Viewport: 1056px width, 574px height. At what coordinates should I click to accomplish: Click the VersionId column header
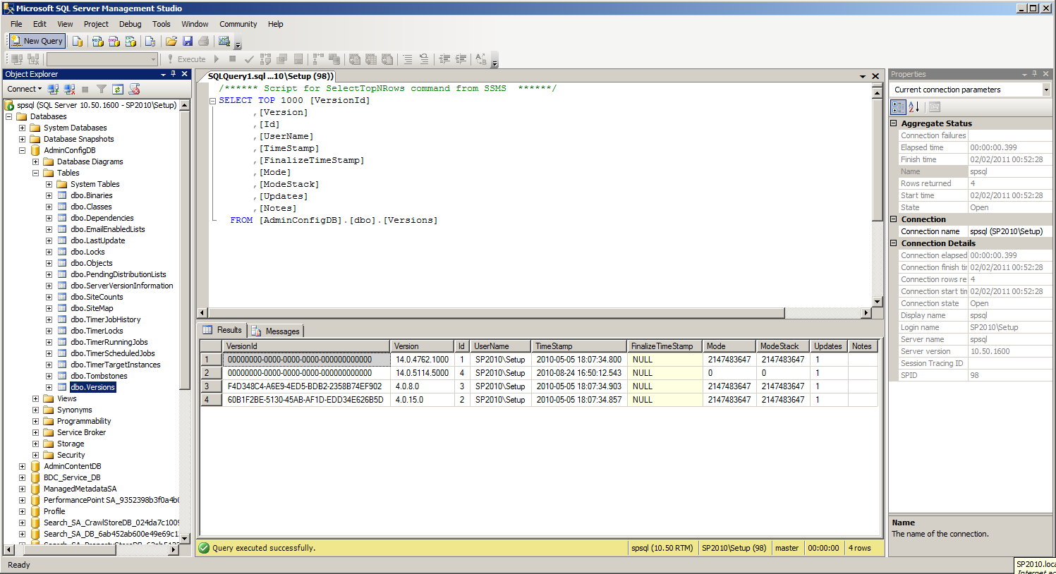305,346
